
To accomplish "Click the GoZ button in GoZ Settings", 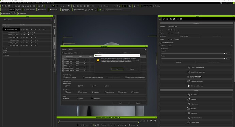I will click(x=121, y=103).
